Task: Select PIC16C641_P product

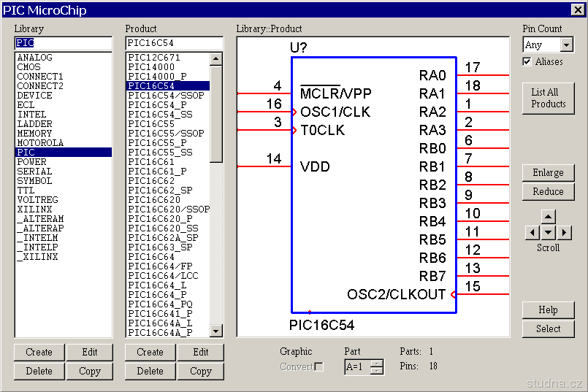Action: tap(168, 314)
